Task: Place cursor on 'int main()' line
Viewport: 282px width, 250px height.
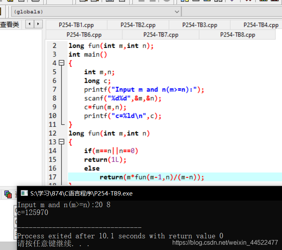Action: 88,55
